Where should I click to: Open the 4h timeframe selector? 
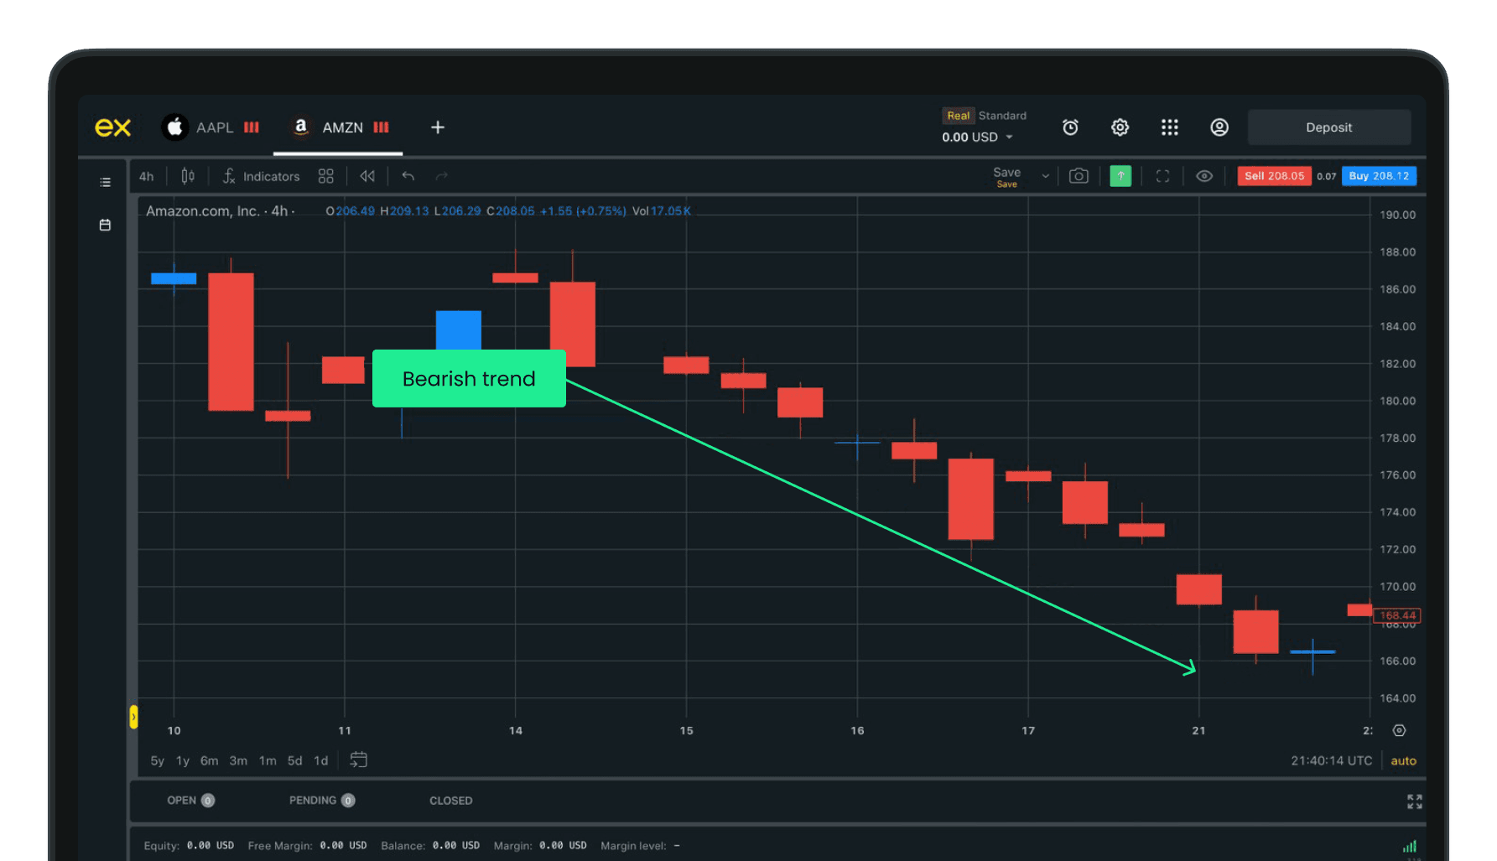tap(147, 176)
